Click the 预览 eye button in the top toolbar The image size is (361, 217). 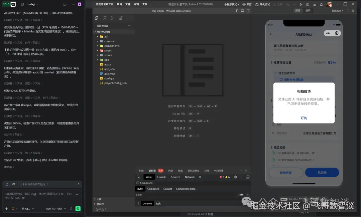coord(247,4)
